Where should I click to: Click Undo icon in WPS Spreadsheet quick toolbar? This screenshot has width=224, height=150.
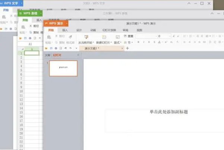40,38
